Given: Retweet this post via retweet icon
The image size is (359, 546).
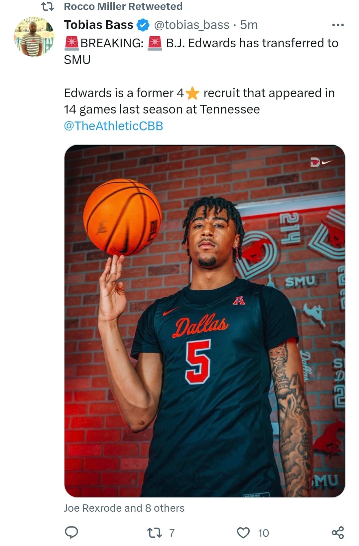Looking at the screenshot, I should click(x=155, y=533).
